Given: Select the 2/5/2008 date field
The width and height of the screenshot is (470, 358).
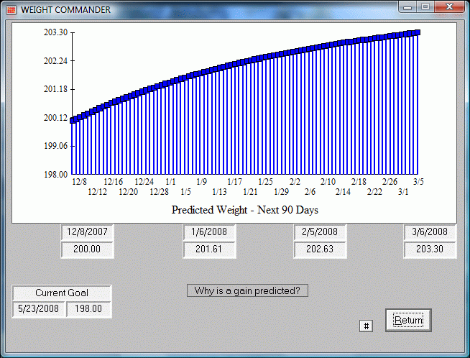Looking at the screenshot, I should [321, 232].
